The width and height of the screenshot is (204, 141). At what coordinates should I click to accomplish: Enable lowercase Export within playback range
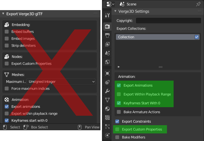[7, 113]
